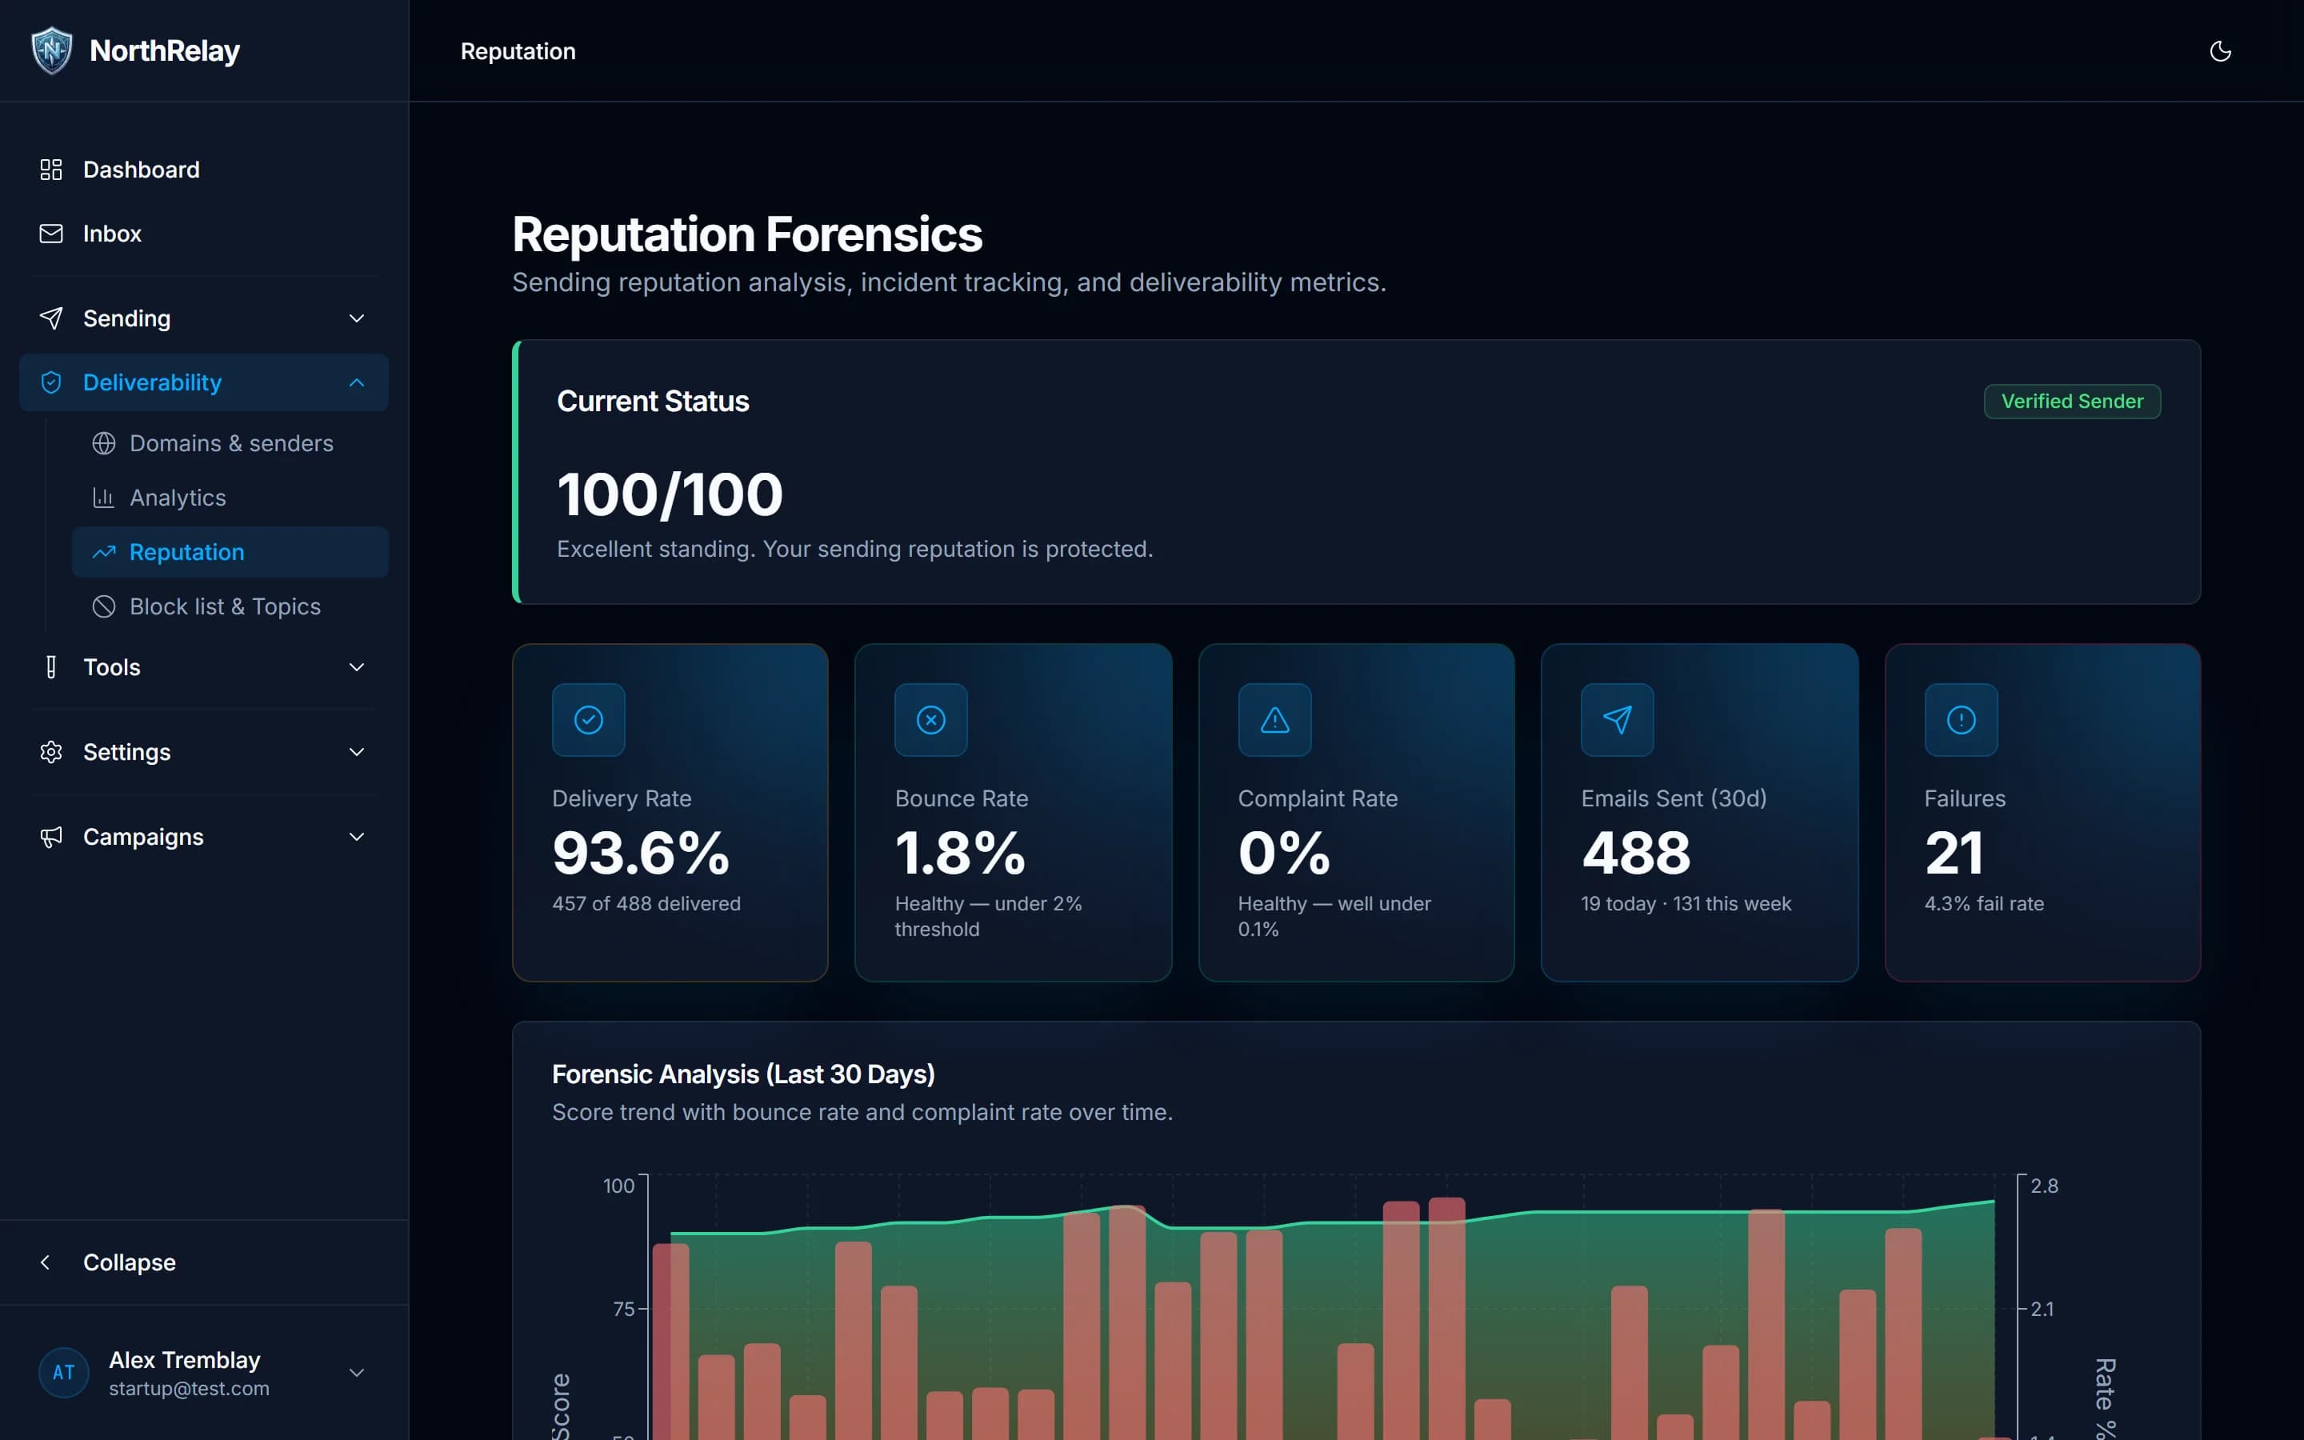Click the Settings gear icon
Screen dimensions: 2304x1440
pyautogui.click(x=51, y=751)
